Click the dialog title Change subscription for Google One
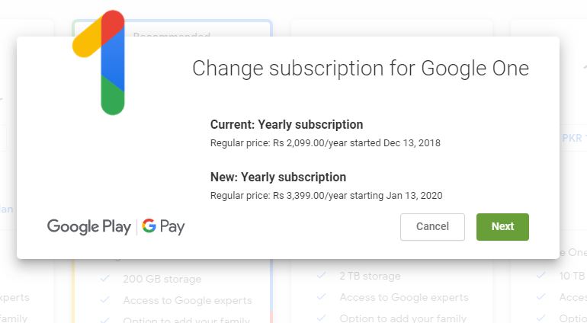The width and height of the screenshot is (587, 323). pos(360,69)
